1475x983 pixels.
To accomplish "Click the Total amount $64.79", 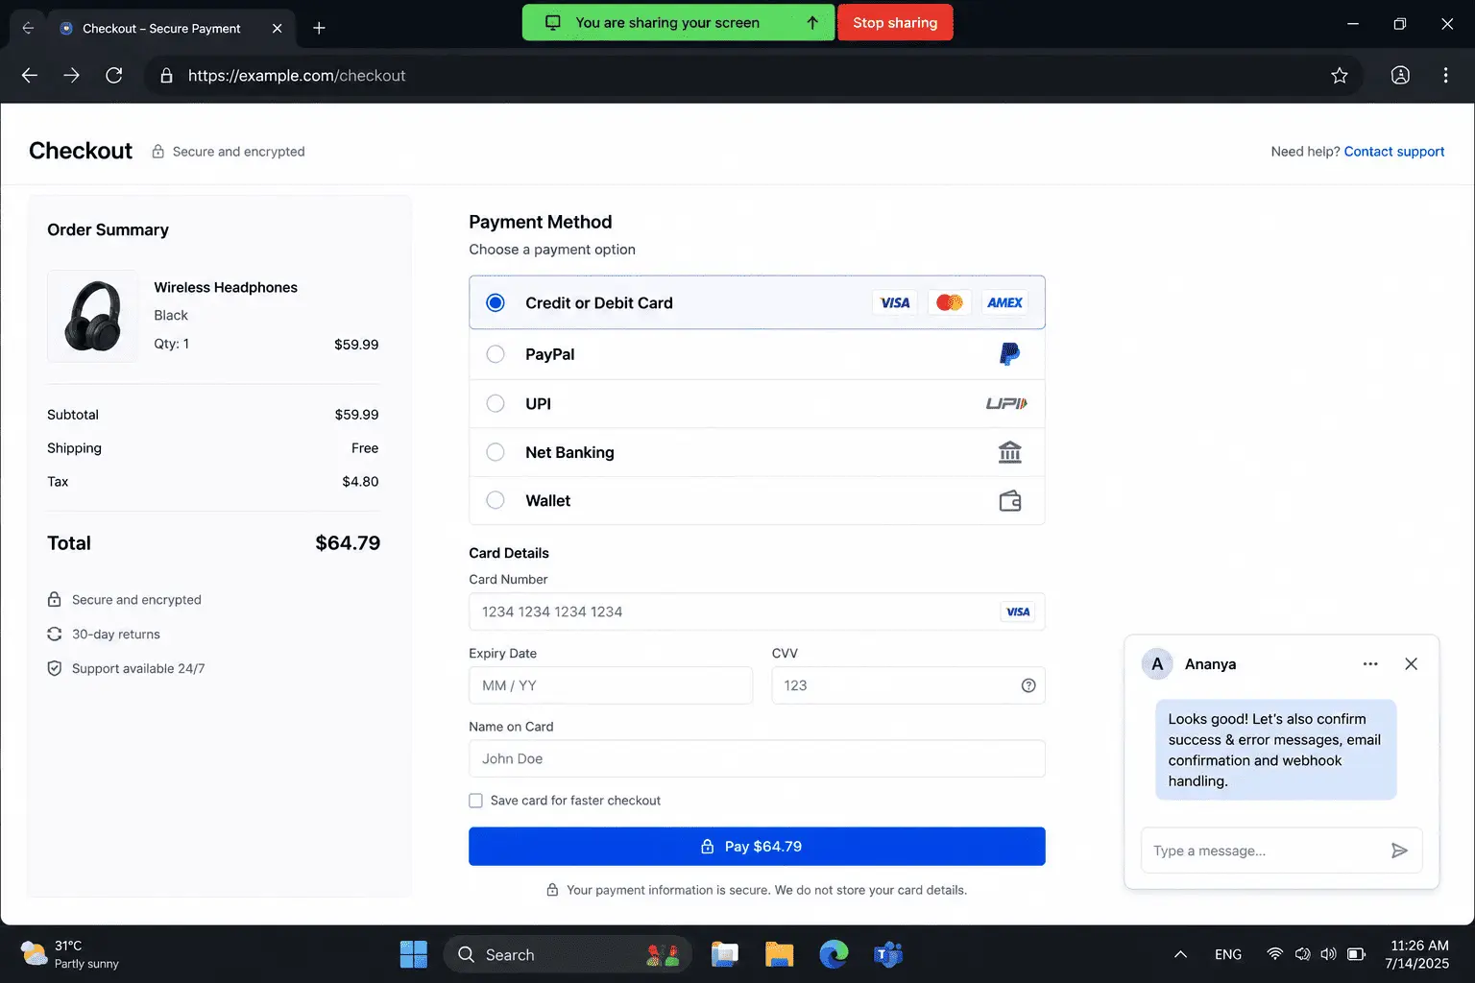I will [348, 543].
